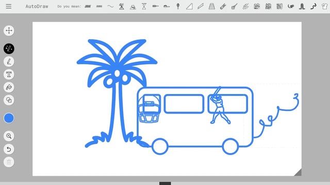
Task: Select the AutoDraw magic pen tool
Action: pyautogui.click(x=9, y=49)
